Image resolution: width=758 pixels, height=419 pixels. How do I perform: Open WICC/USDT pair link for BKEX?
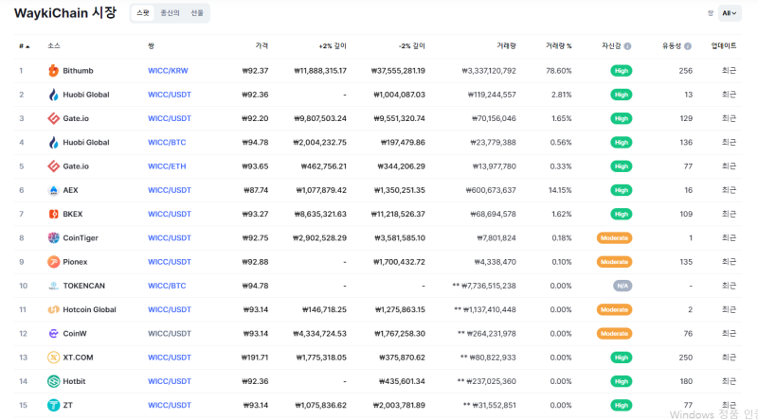pyautogui.click(x=170, y=214)
